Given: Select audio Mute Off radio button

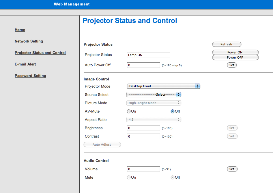Looking at the screenshot, I should 173,177.
